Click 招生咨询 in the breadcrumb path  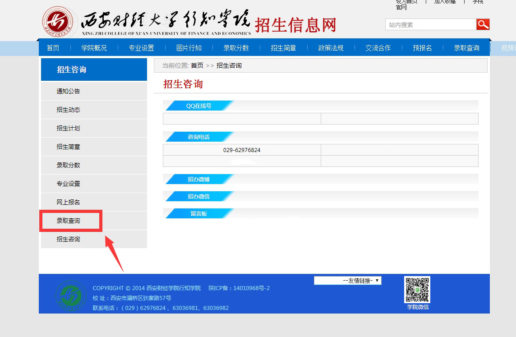point(229,65)
